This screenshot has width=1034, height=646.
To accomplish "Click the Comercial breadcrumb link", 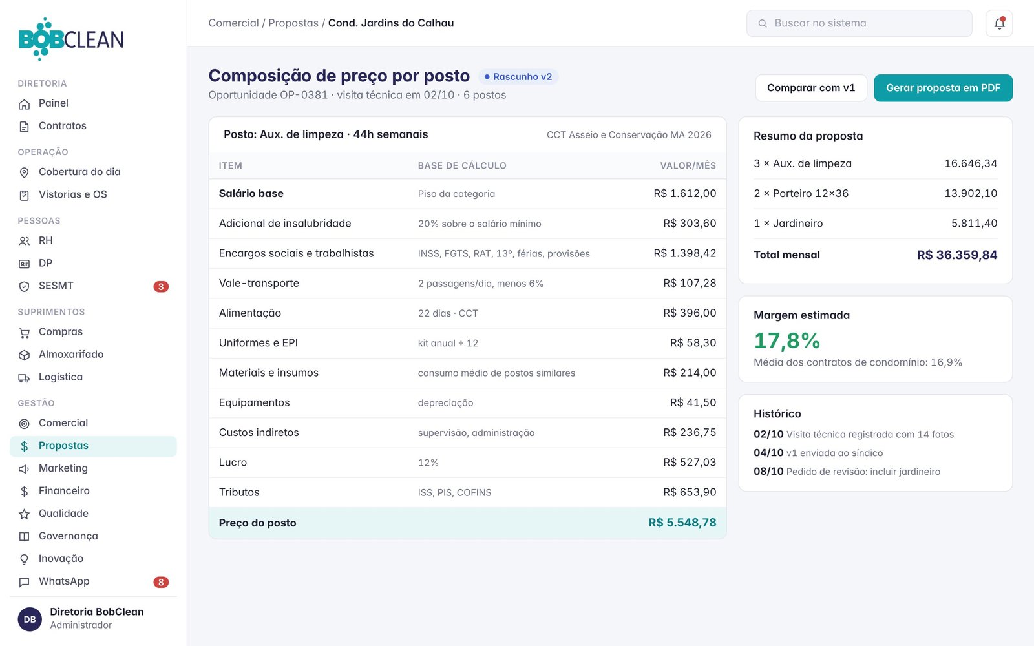I will (x=233, y=23).
